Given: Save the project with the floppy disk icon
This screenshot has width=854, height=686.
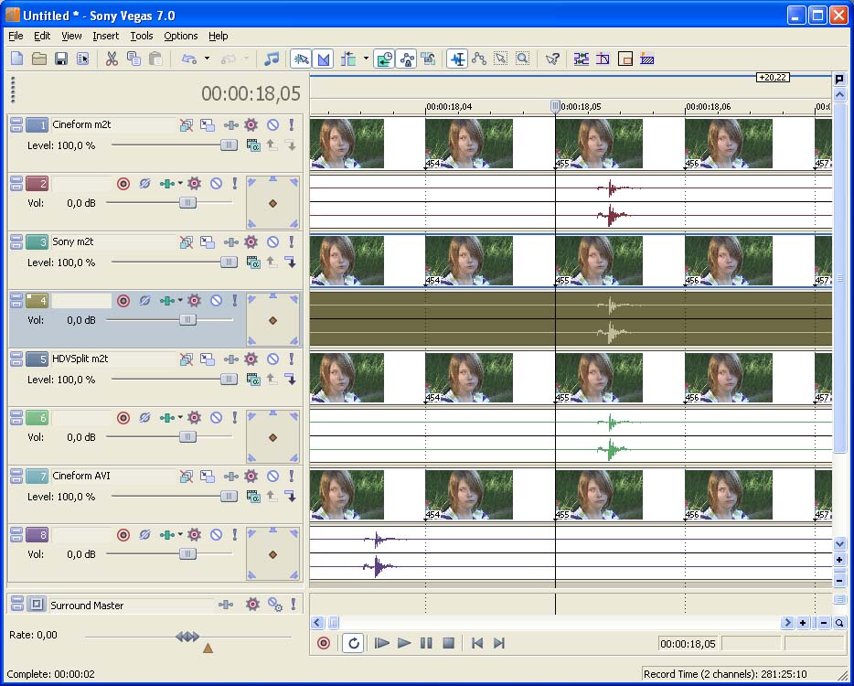Looking at the screenshot, I should click(x=61, y=59).
